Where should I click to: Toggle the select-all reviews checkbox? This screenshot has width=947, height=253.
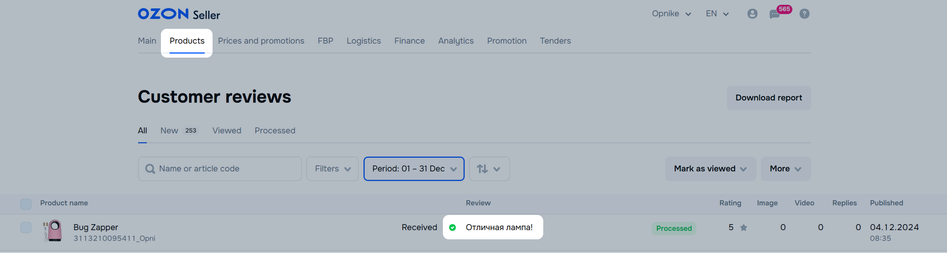click(26, 204)
